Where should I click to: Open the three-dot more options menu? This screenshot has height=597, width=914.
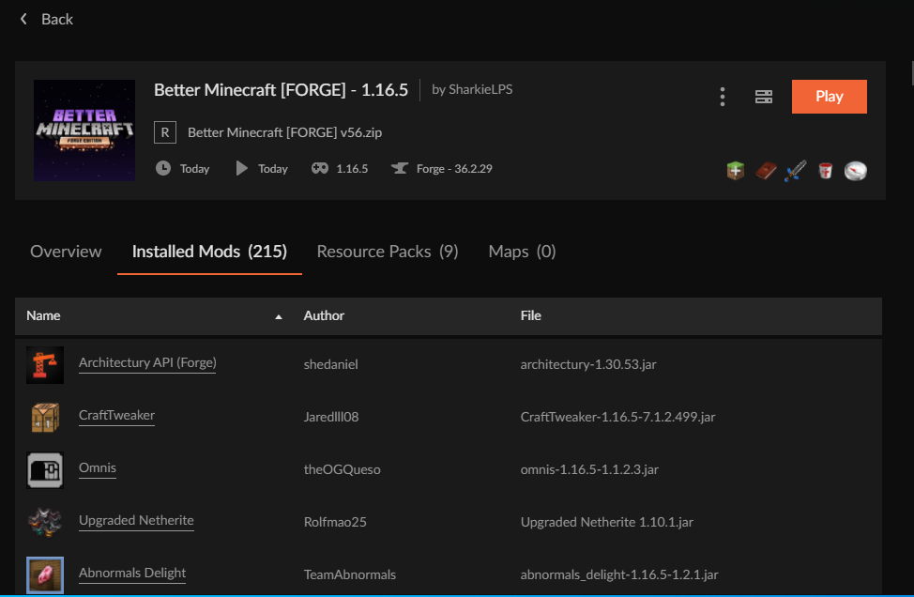click(723, 97)
